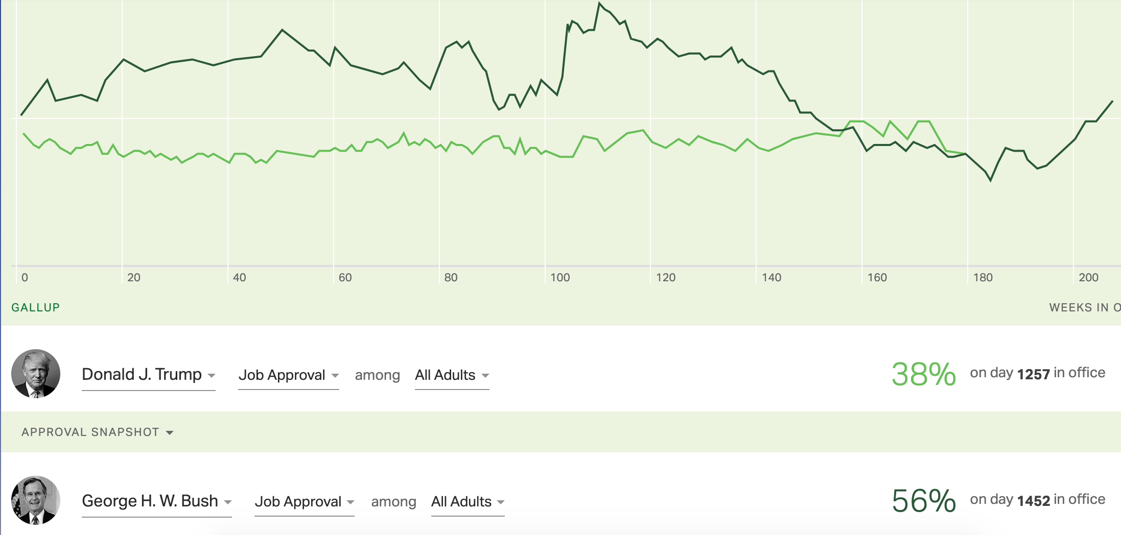This screenshot has height=535, width=1121.
Task: Expand Trump's Job Approval metric dropdown
Action: [288, 375]
